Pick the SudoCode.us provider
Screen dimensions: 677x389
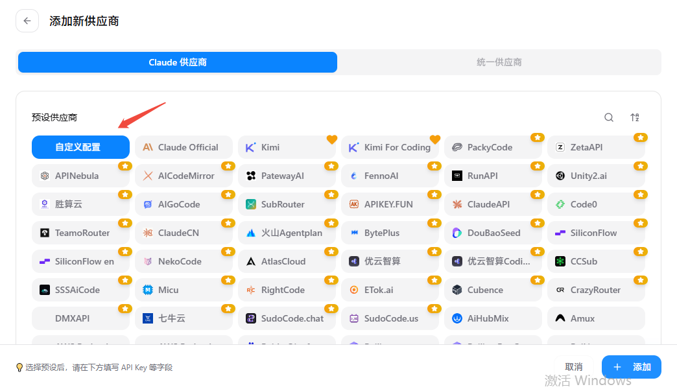(390, 318)
